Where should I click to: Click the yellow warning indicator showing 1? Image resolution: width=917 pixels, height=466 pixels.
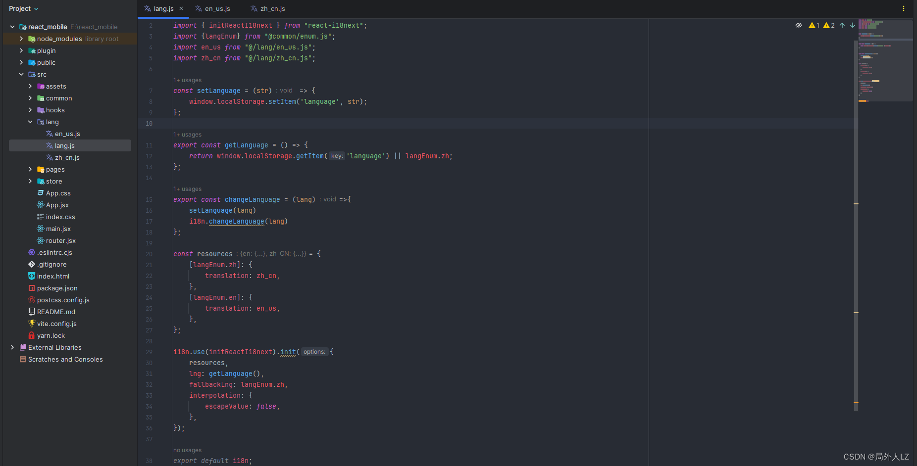(x=813, y=25)
